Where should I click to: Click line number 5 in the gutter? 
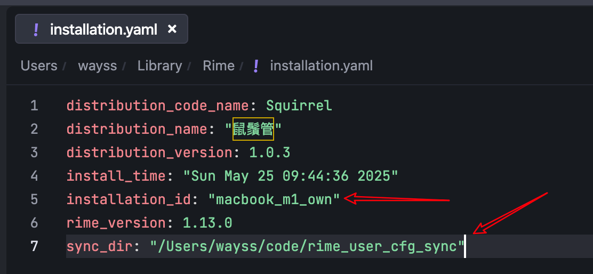(35, 199)
